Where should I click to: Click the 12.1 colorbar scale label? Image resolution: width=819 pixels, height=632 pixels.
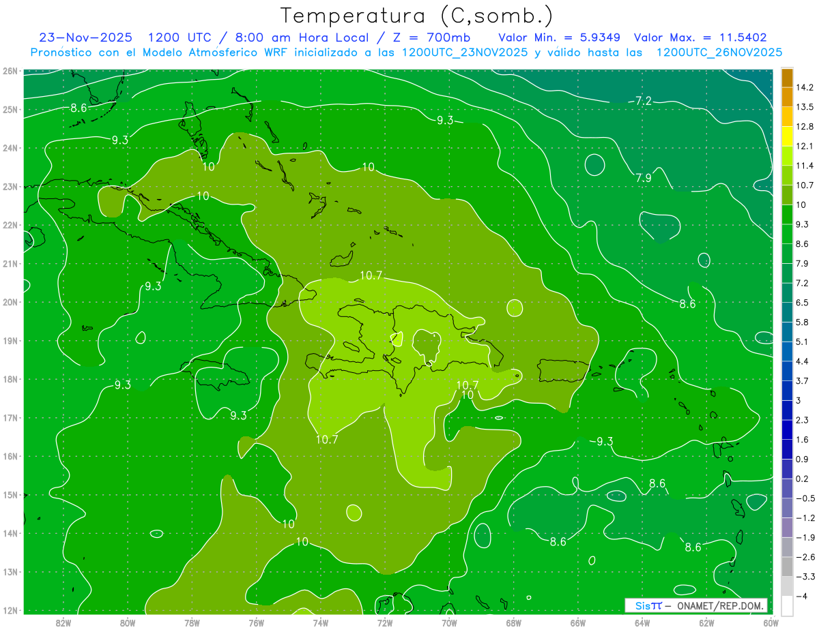pos(805,146)
